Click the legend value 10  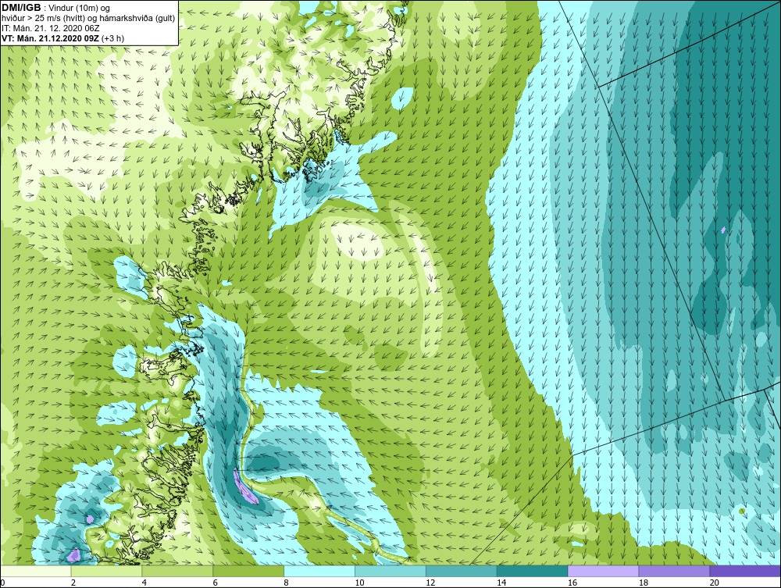[x=359, y=583]
